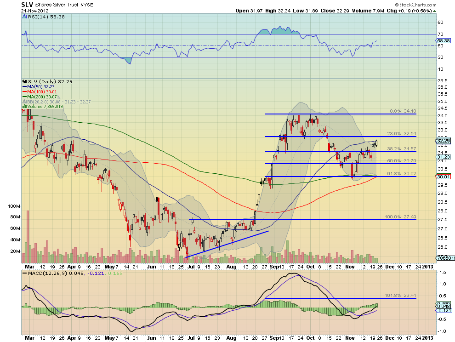This screenshot has width=455, height=342.
Task: Click the volume bars icon in legend
Action: point(25,107)
